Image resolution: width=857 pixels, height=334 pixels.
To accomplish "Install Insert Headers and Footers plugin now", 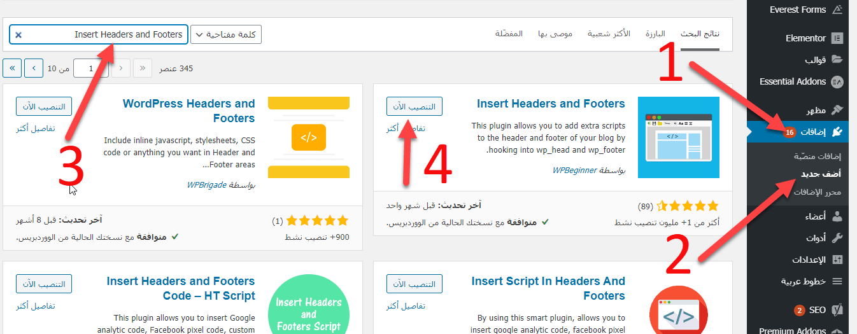I will 414,106.
